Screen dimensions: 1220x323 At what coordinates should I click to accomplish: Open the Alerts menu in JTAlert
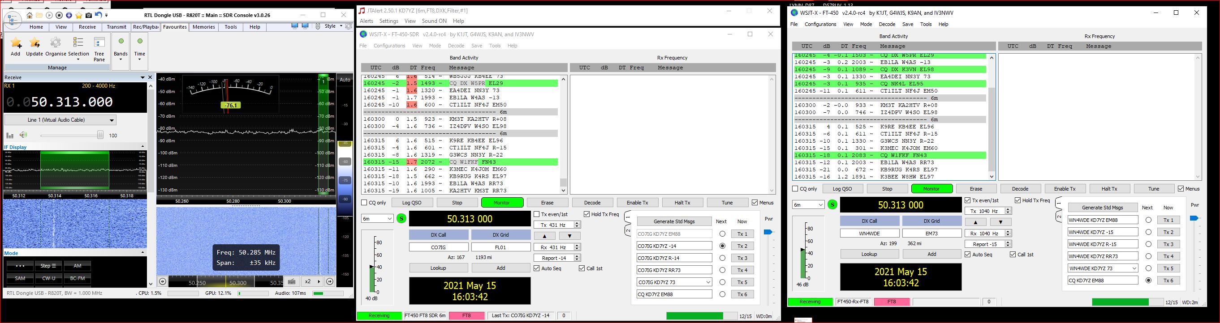click(366, 21)
